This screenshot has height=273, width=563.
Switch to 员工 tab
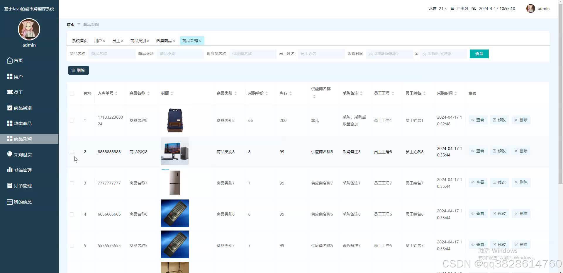(116, 41)
